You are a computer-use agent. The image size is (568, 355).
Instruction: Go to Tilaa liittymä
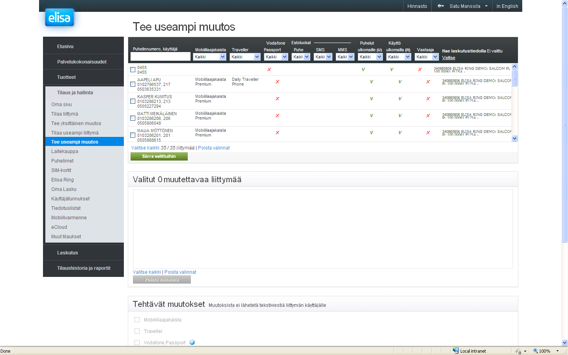click(x=65, y=114)
